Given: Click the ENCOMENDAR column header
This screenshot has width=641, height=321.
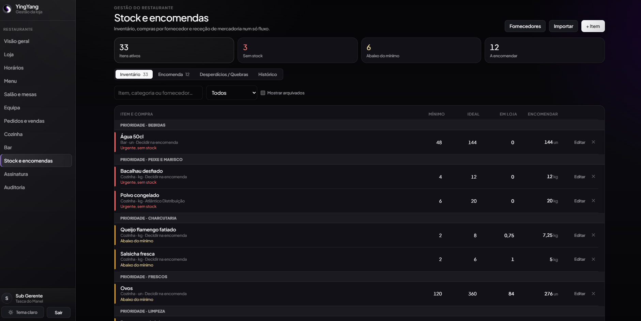Looking at the screenshot, I should click(543, 114).
